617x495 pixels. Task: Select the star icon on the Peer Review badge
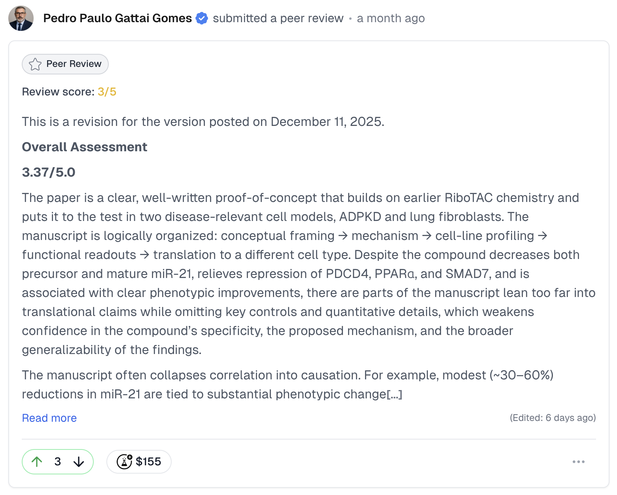click(35, 64)
